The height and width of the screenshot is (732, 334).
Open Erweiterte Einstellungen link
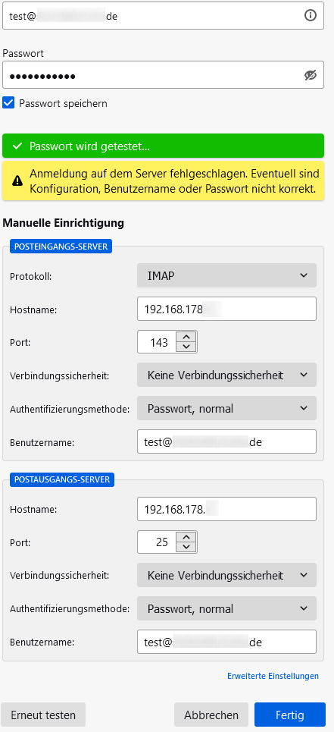pos(273,676)
